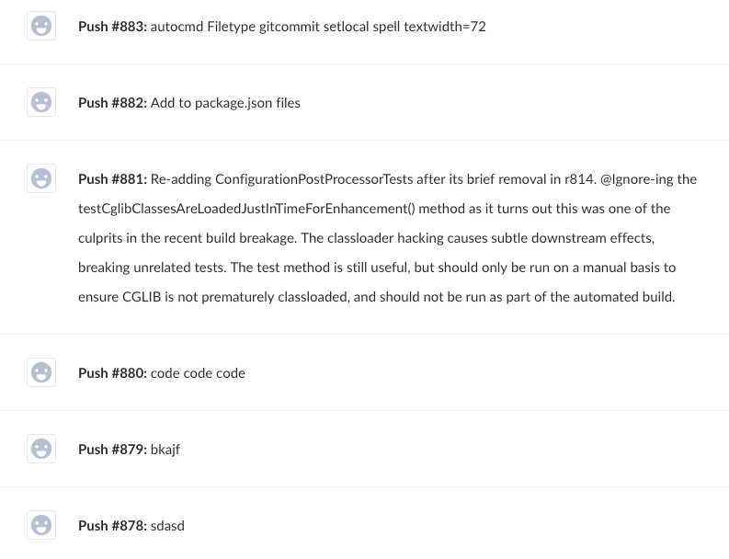Click the 'sdasd' commit message
Viewport: 729px width, 559px height.
(167, 526)
